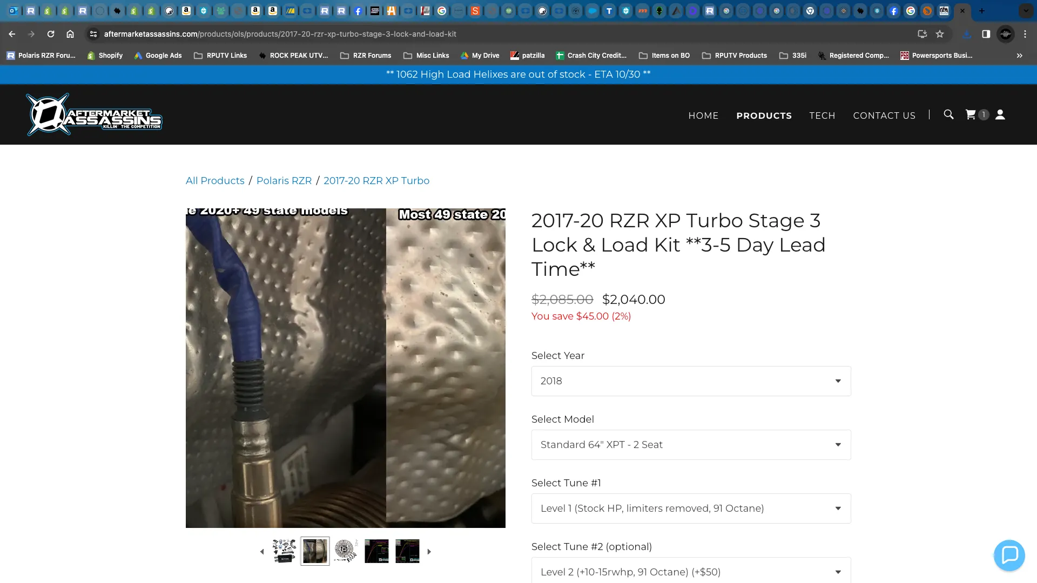
Task: Follow the Polaris RZR breadcrumb link
Action: coord(284,181)
